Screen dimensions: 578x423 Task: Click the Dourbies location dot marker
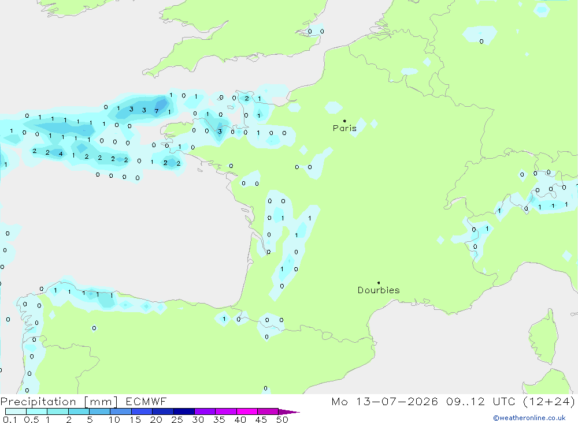point(379,283)
